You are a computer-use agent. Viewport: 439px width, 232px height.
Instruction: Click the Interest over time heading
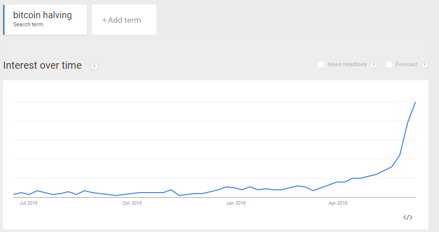pyautogui.click(x=43, y=65)
